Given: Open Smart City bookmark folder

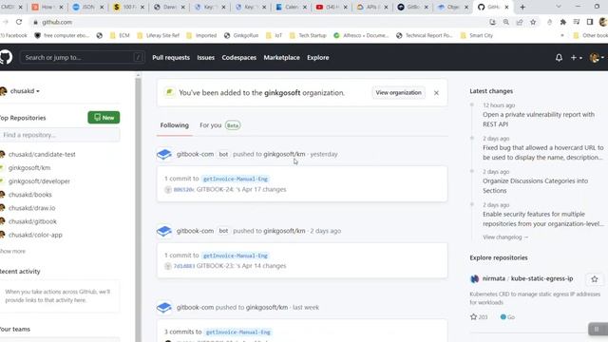Looking at the screenshot, I should coord(477,35).
